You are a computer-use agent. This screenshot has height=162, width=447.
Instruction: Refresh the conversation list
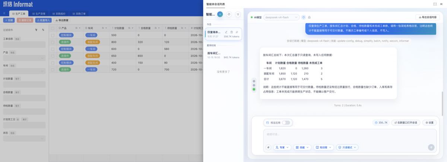(229, 14)
